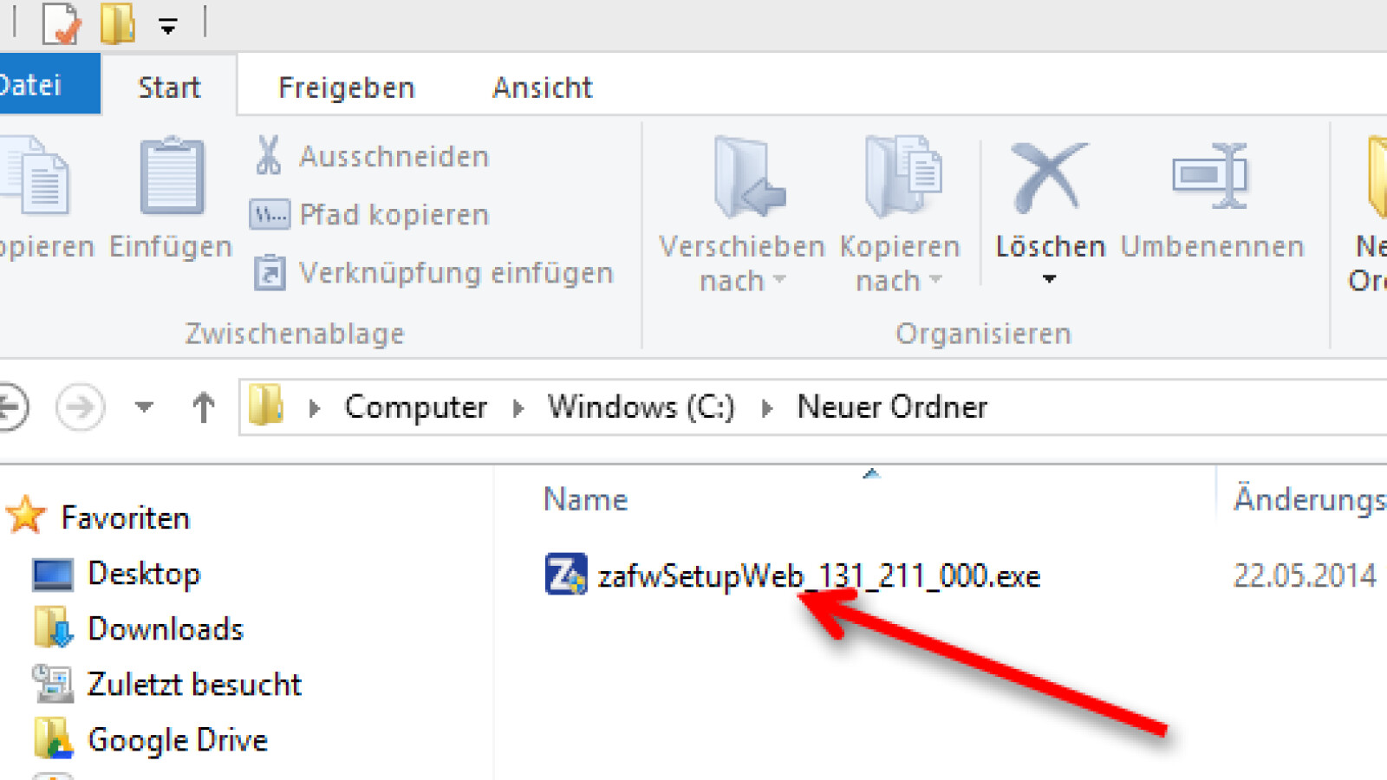Click Computer in the address breadcrumb
The image size is (1387, 780).
415,406
